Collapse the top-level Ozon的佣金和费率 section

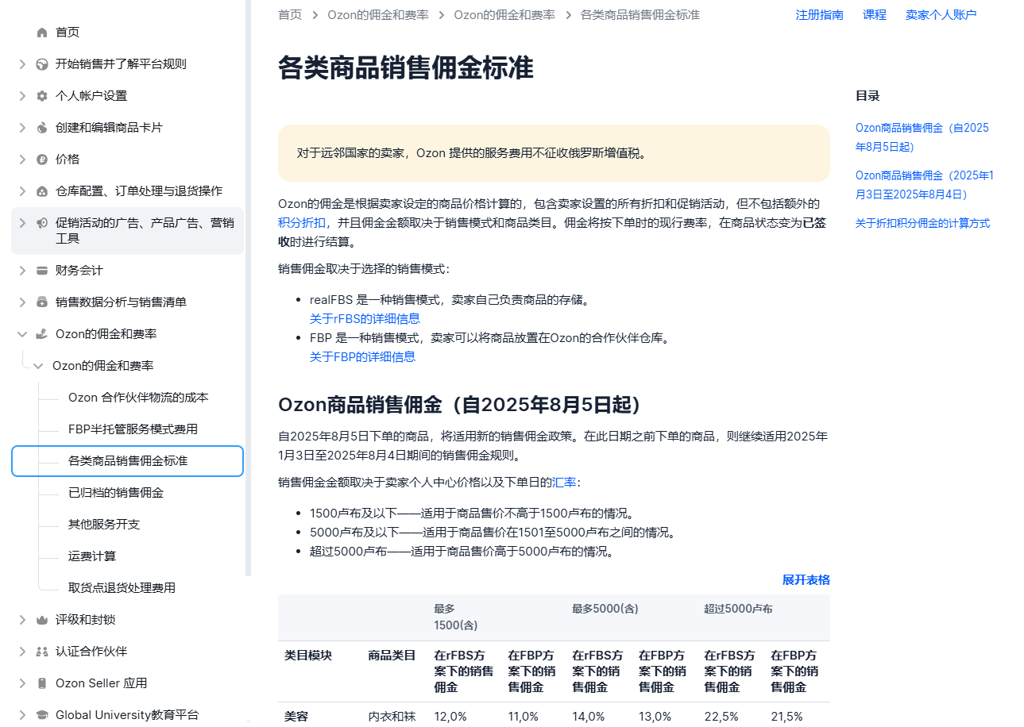22,334
